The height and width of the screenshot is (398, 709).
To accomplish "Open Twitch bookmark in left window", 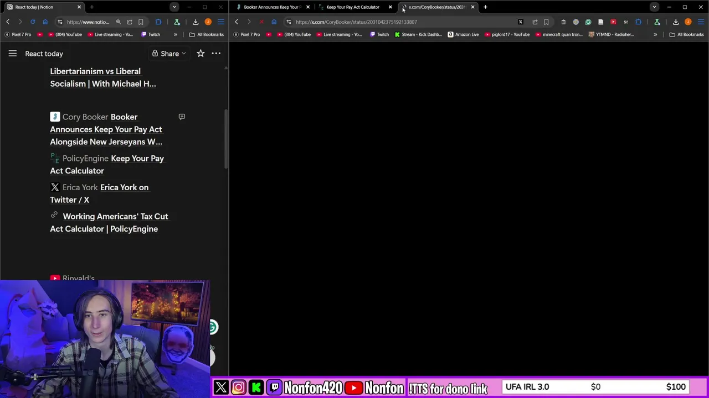I will coord(151,34).
